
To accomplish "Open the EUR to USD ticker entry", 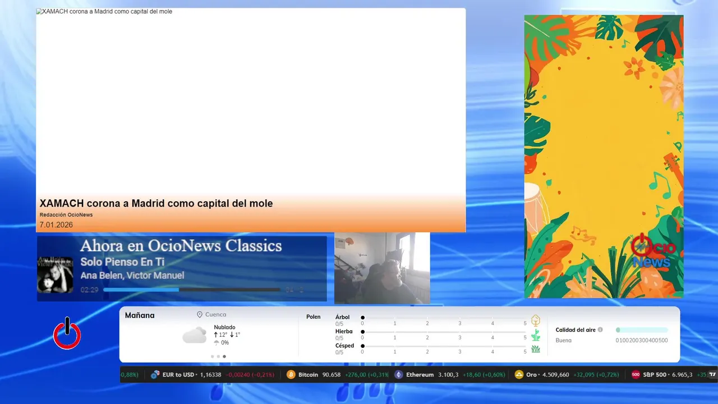I will click(212, 375).
